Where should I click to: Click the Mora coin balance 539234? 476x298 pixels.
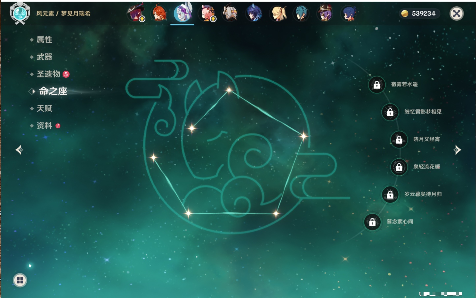pyautogui.click(x=419, y=14)
